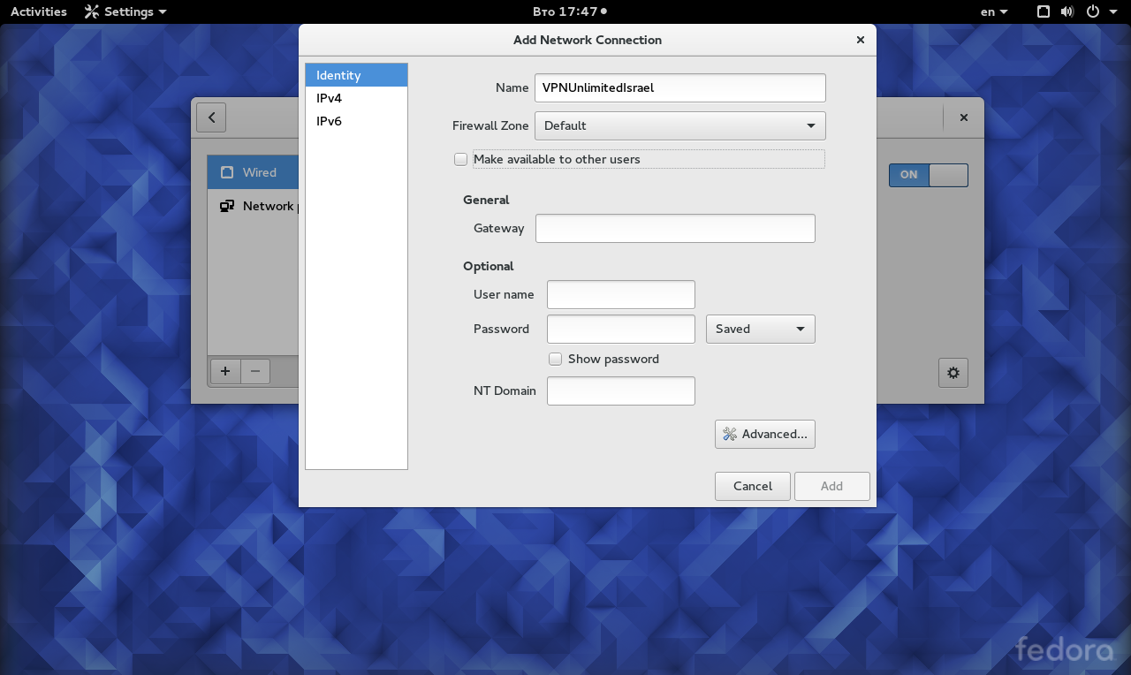Click the Add button

(x=832, y=486)
